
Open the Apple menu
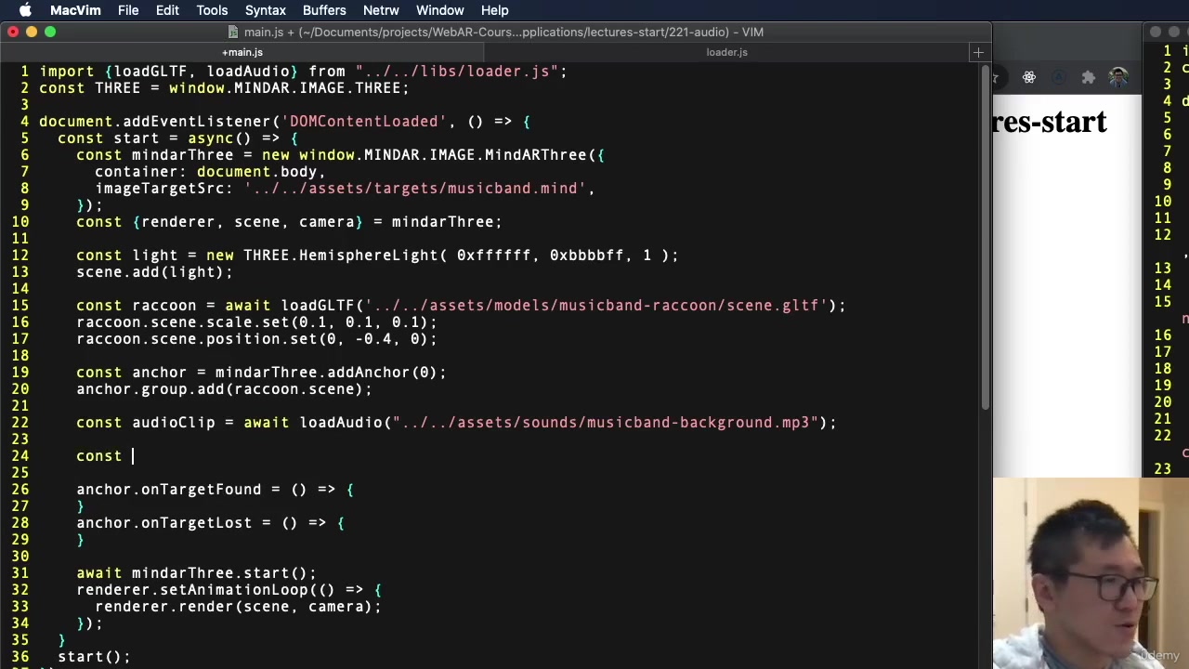tap(25, 10)
